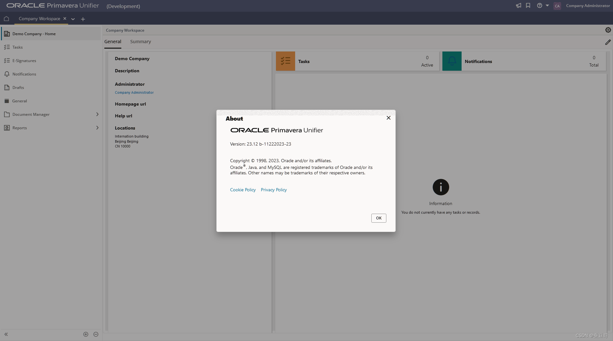Image resolution: width=613 pixels, height=341 pixels.
Task: Open the Help question mark icon
Action: (x=539, y=5)
